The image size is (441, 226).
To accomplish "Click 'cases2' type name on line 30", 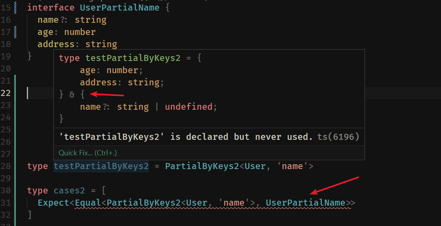I will point(69,191).
